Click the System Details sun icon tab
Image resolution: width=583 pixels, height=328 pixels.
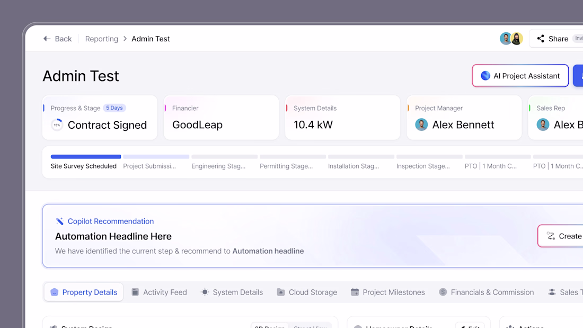[205, 292]
